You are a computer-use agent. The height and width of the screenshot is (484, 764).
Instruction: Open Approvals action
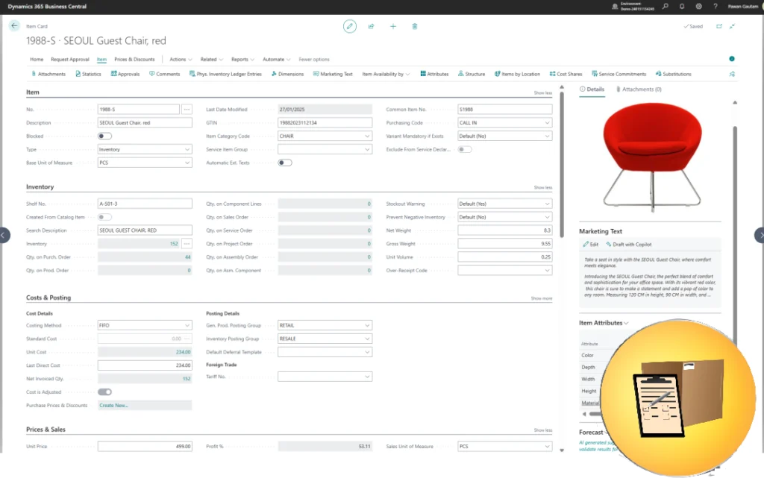[125, 74]
